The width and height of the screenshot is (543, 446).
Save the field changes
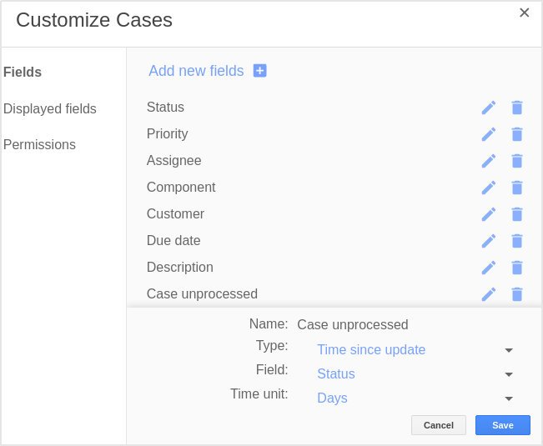pos(502,425)
